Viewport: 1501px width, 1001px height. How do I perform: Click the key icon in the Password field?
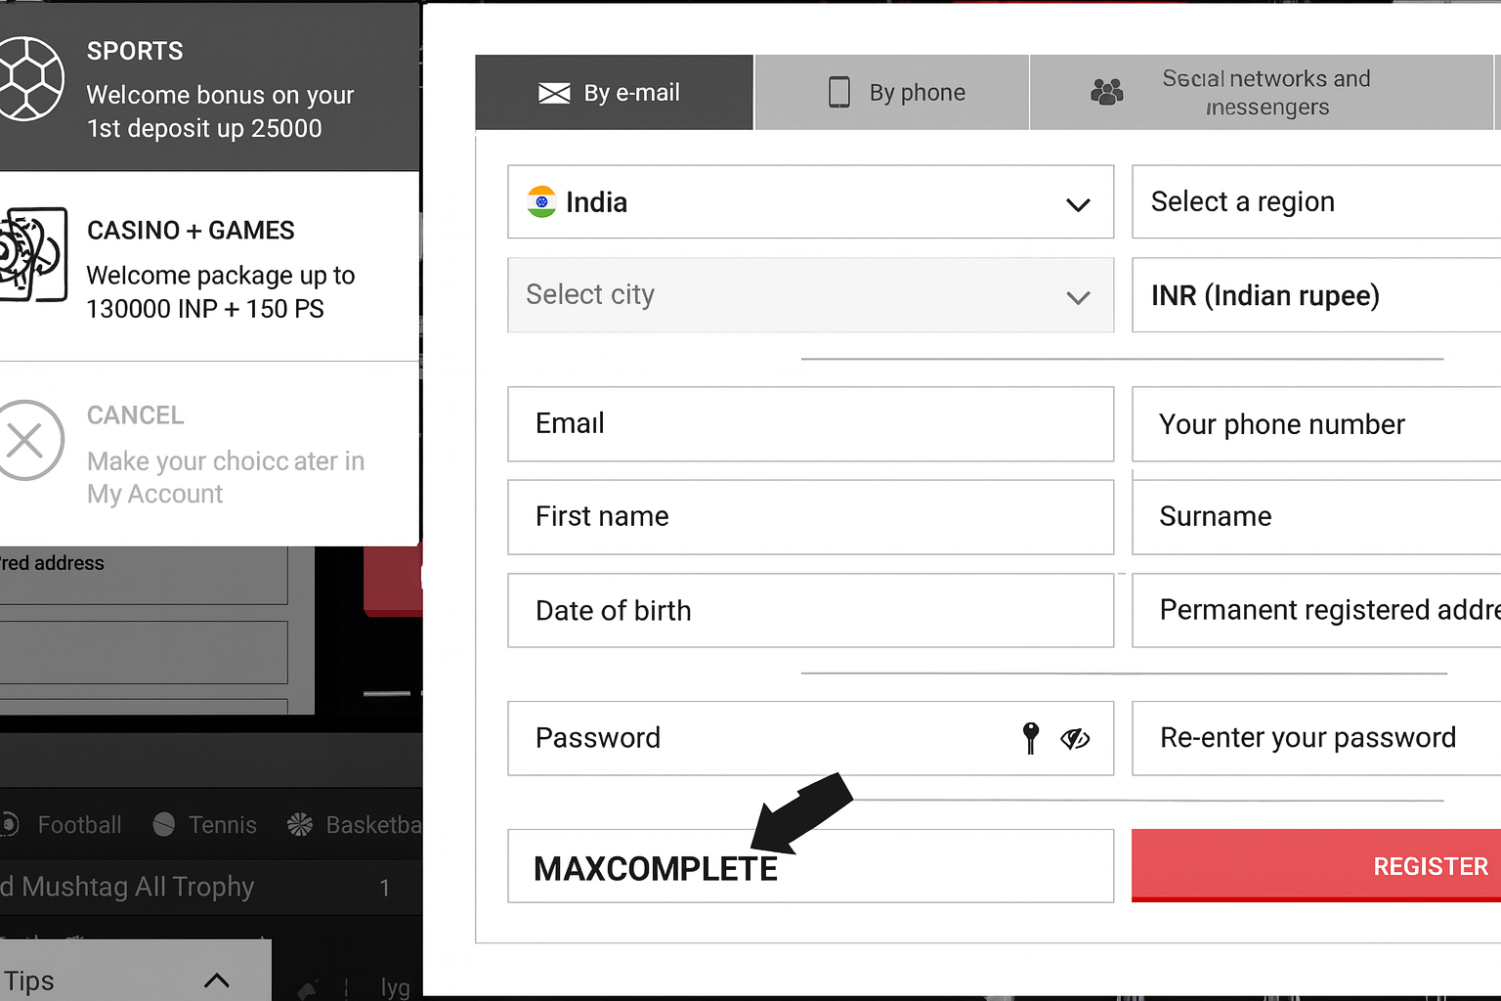point(1029,738)
